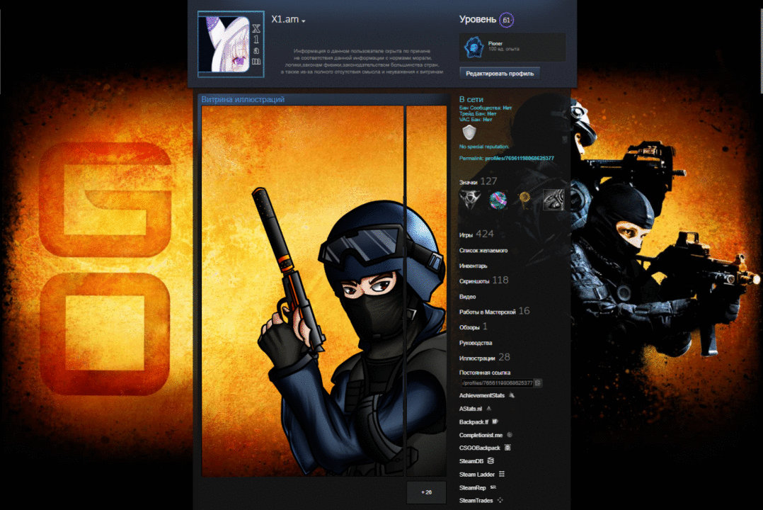Viewport: 763px width, 510px height.
Task: Open CSGOBackpack via its icon
Action: [x=507, y=448]
